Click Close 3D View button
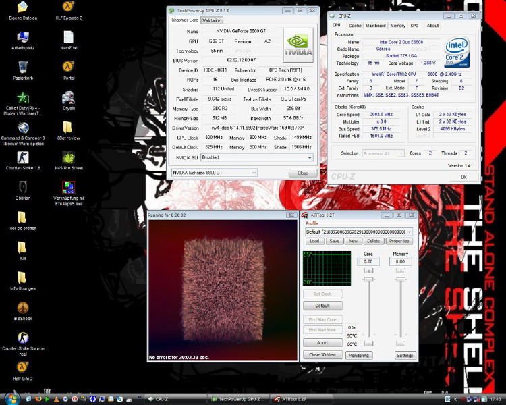The width and height of the screenshot is (506, 405). [x=322, y=354]
